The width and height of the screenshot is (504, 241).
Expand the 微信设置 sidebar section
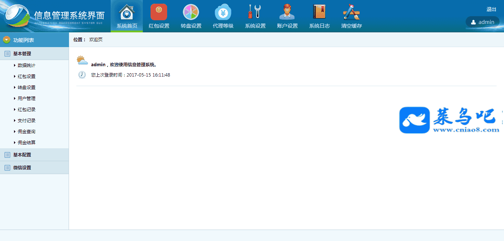[22, 168]
